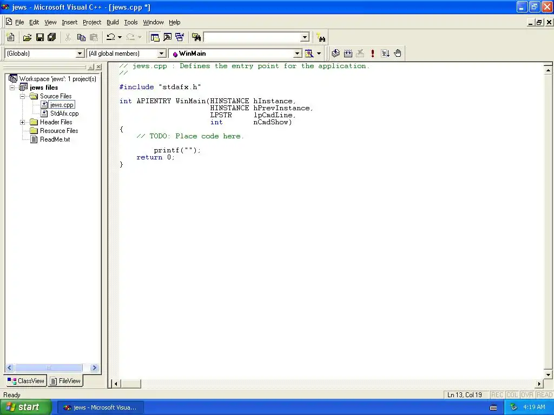Restore the document window inside the IDE
Viewport: 554px width, 415px height.
click(539, 22)
